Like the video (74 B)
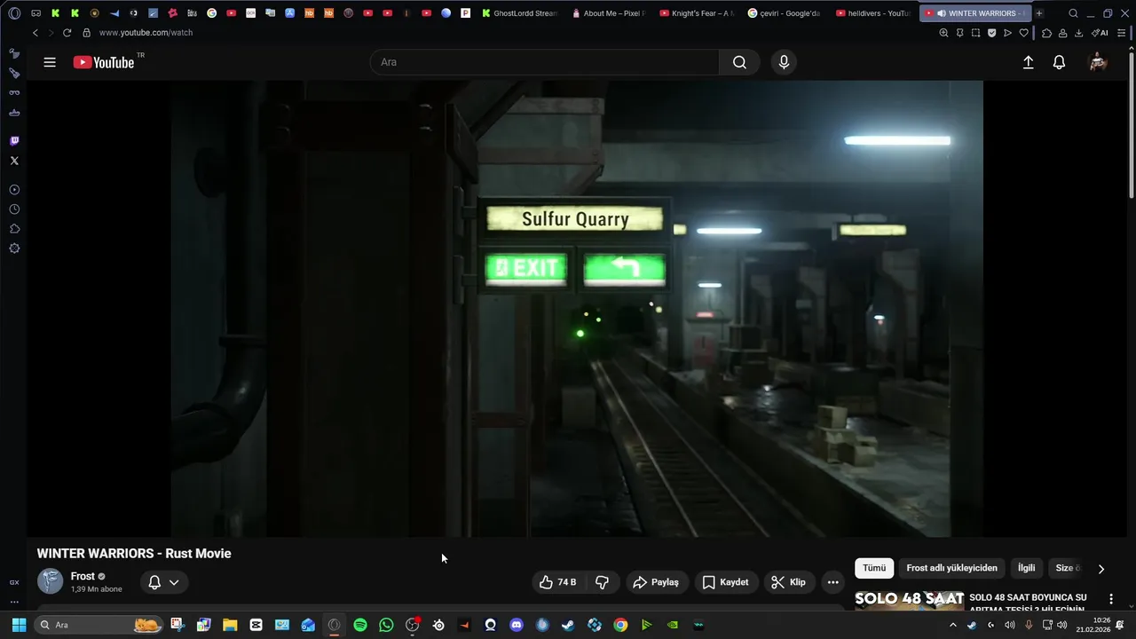 coord(558,582)
